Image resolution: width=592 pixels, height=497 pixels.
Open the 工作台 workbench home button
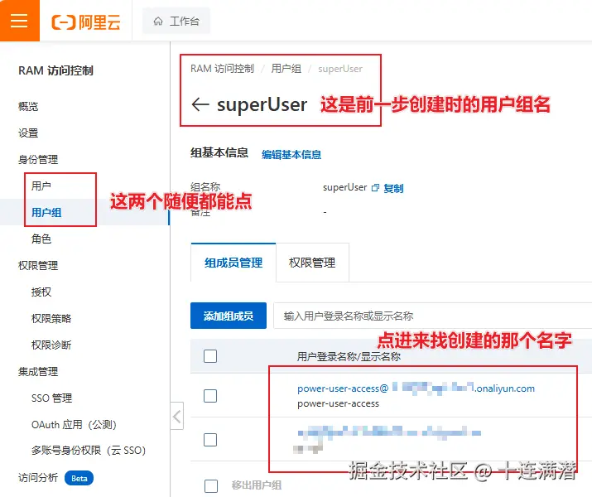(176, 22)
